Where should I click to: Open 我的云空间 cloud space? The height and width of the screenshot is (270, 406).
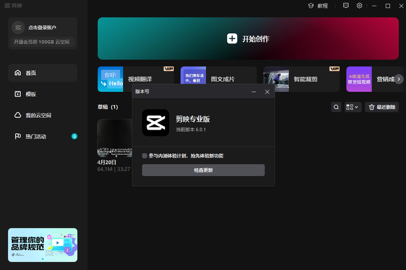[x=43, y=115]
